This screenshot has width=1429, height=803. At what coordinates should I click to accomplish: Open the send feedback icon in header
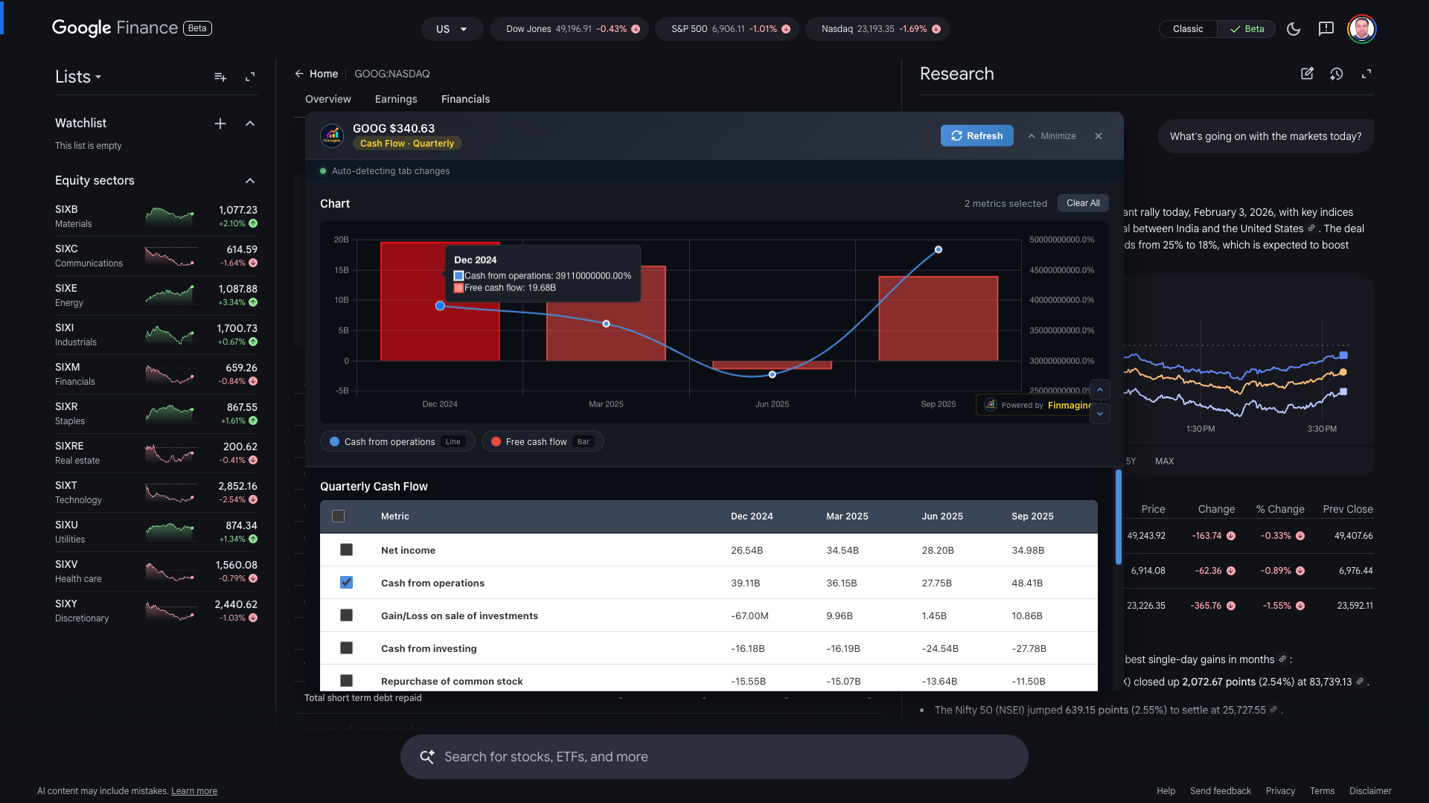tap(1326, 29)
